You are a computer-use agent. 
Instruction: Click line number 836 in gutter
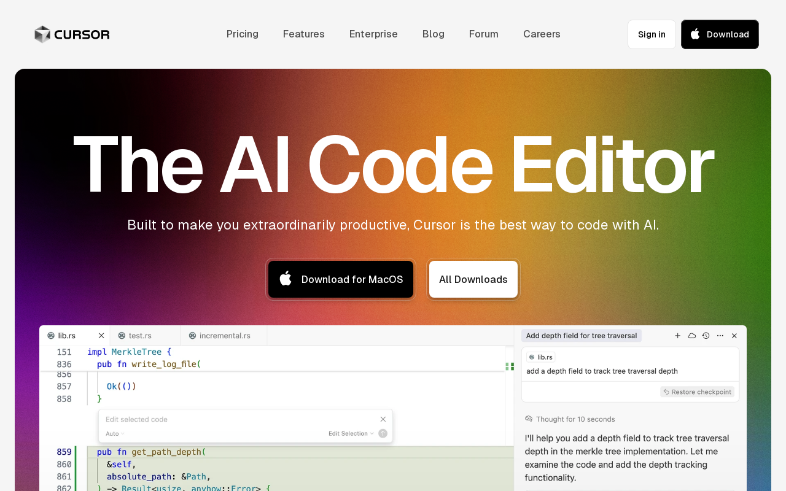tap(64, 364)
